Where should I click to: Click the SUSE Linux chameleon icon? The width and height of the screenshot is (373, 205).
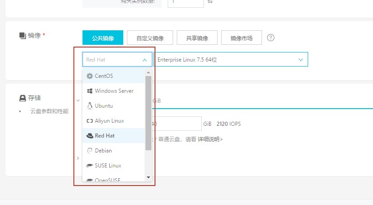(89, 166)
